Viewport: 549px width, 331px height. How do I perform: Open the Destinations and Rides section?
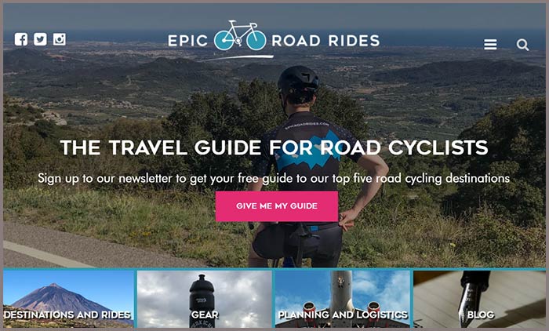(67, 315)
